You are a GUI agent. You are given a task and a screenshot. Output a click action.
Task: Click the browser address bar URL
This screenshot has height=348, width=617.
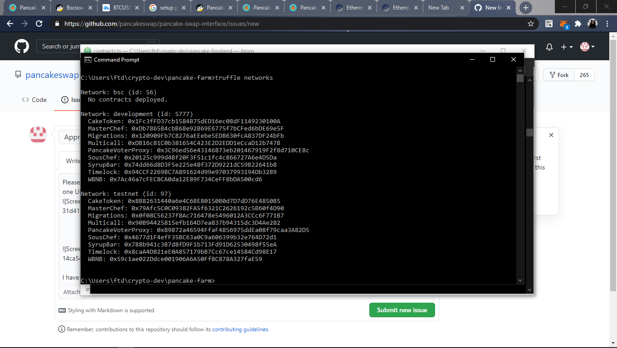click(162, 24)
